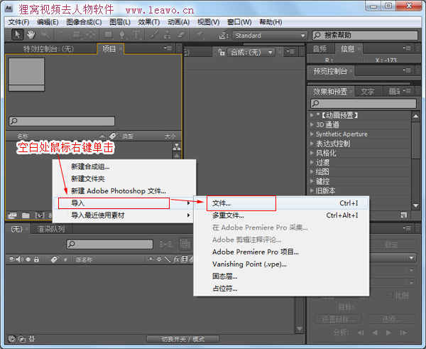Open the project panel options menu
This screenshot has width=426, height=349.
tap(168, 48)
